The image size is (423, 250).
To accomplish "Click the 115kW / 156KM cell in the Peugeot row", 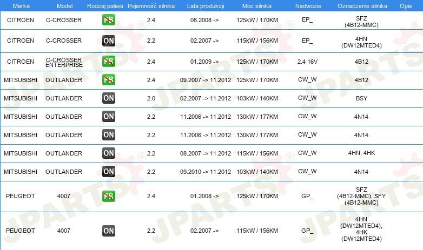I will 257,231.
